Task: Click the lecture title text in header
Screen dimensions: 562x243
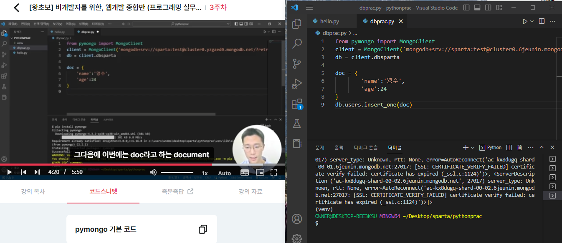Action: coord(115,7)
